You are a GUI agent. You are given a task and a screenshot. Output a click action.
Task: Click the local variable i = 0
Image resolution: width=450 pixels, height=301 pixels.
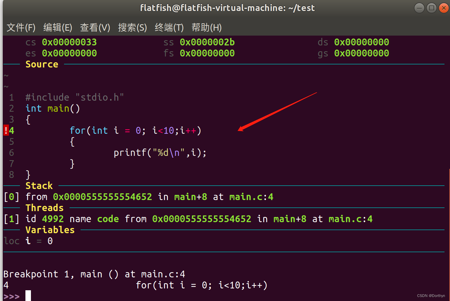pos(39,241)
